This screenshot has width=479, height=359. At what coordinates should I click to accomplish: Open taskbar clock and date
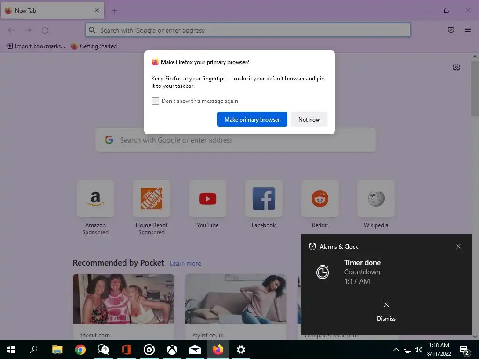(x=439, y=350)
